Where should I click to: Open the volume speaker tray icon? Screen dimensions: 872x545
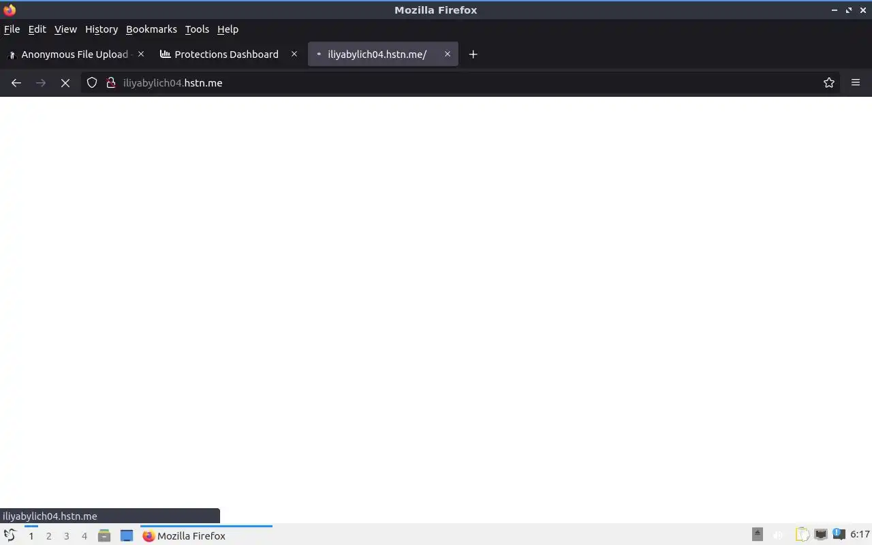pos(779,535)
